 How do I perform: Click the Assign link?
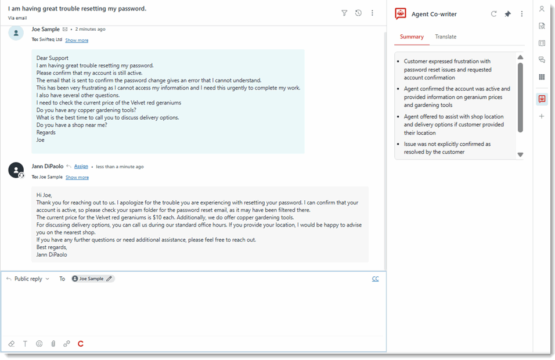(81, 167)
